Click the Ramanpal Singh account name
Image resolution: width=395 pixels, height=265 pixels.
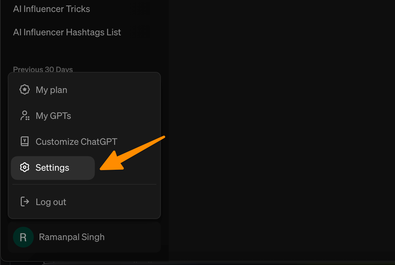[72, 237]
